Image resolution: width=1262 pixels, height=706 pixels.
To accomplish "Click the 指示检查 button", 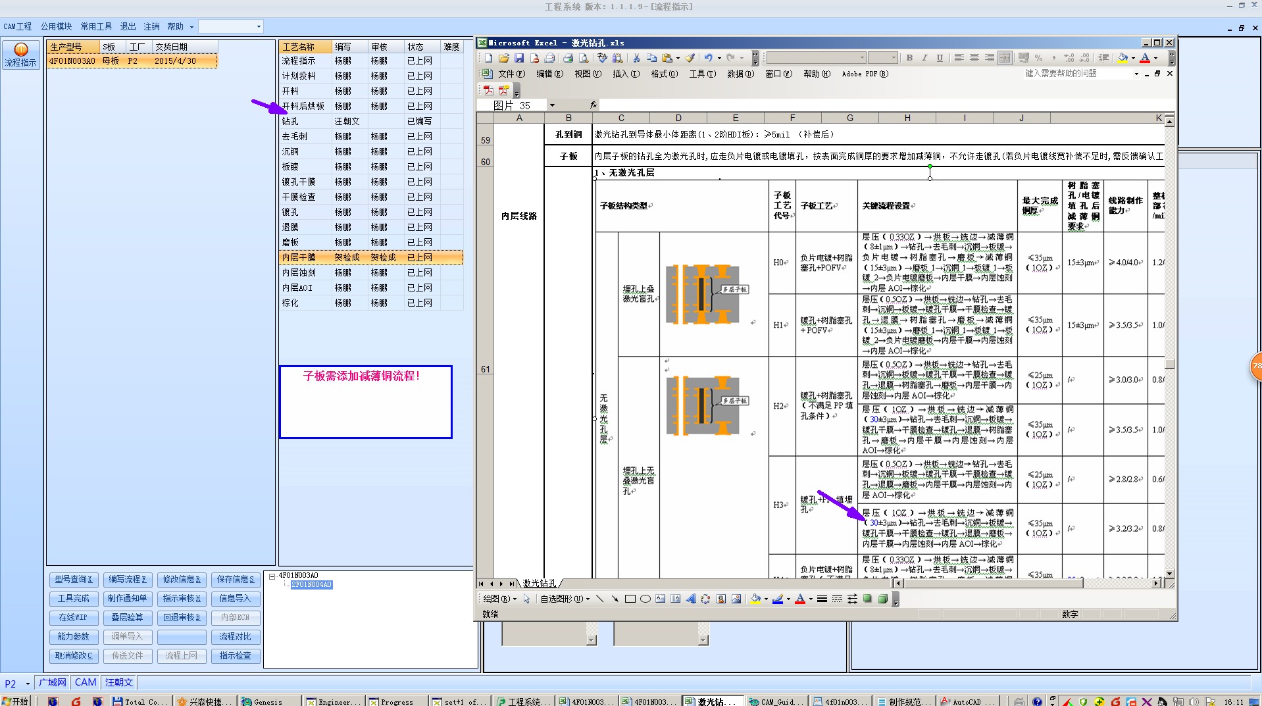I will (x=236, y=656).
